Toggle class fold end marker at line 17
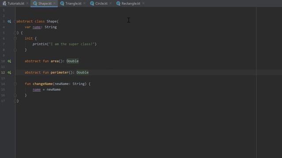 click(x=15, y=101)
